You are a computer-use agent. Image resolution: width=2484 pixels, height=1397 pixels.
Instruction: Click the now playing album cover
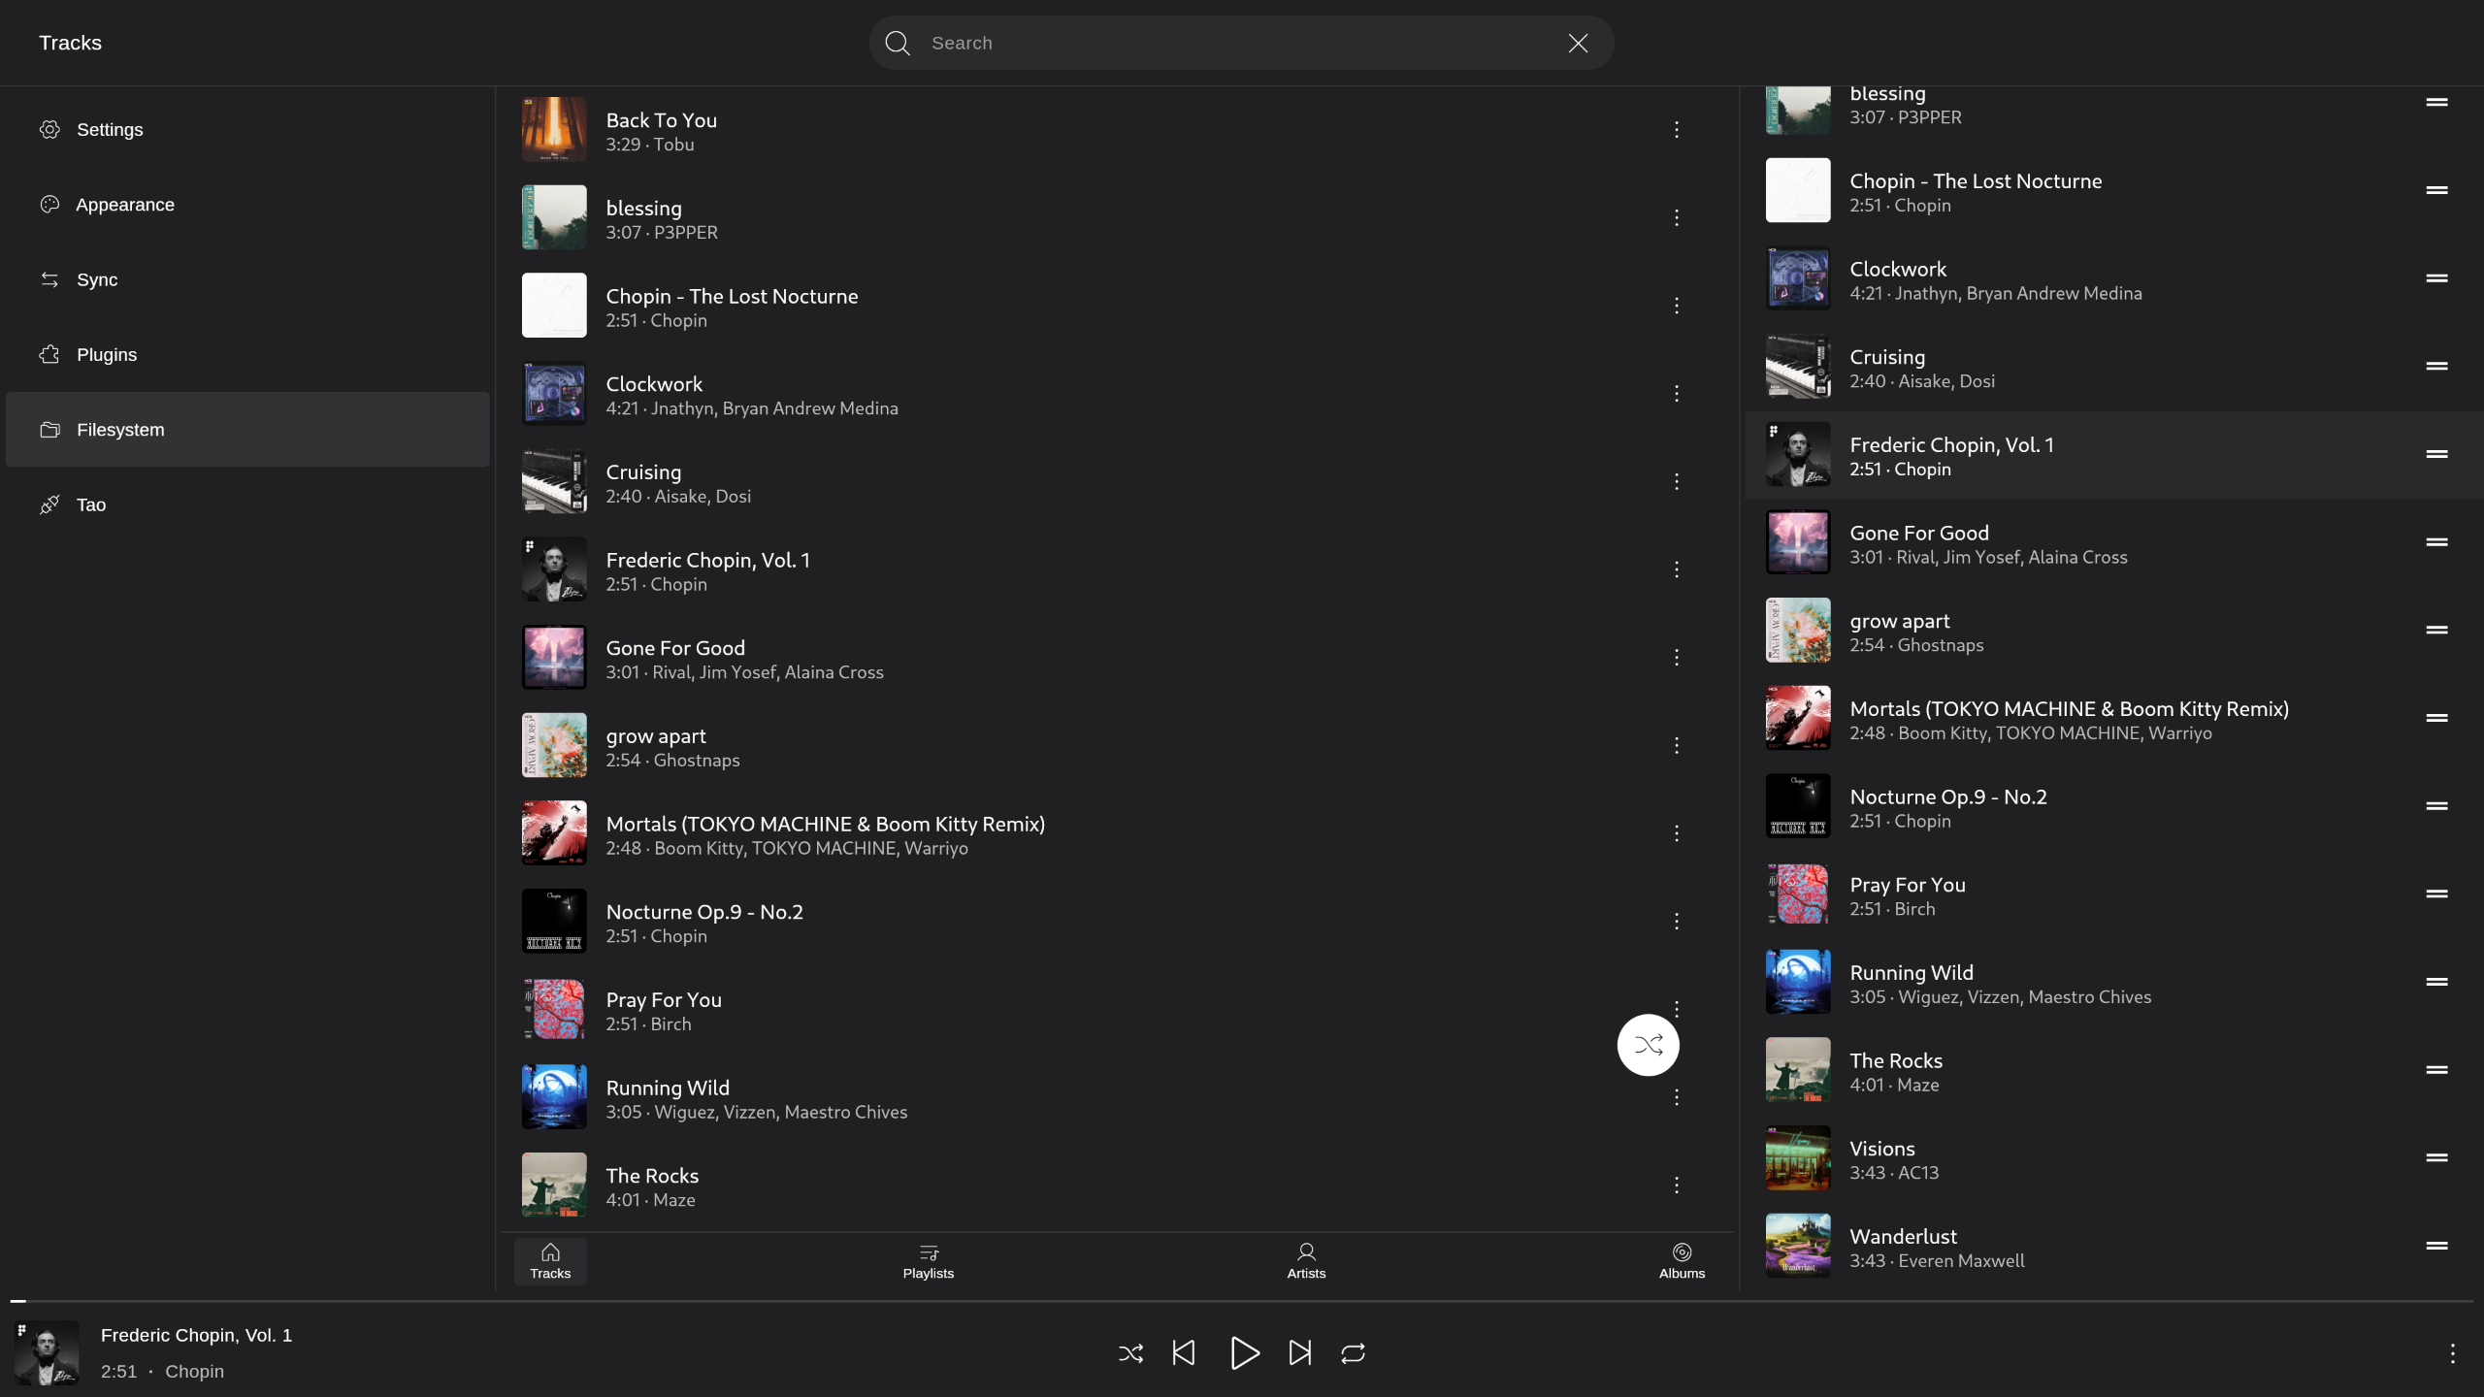(47, 1353)
